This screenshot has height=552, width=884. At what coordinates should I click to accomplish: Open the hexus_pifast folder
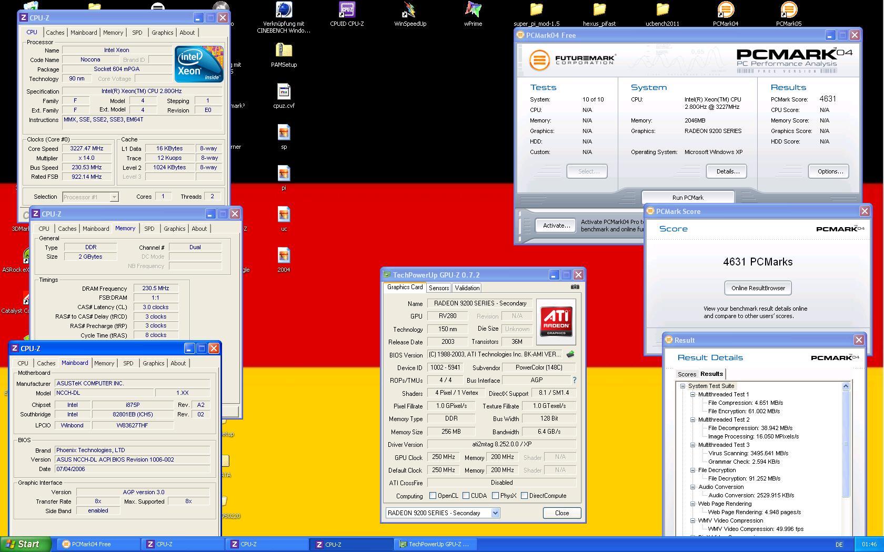pos(599,15)
